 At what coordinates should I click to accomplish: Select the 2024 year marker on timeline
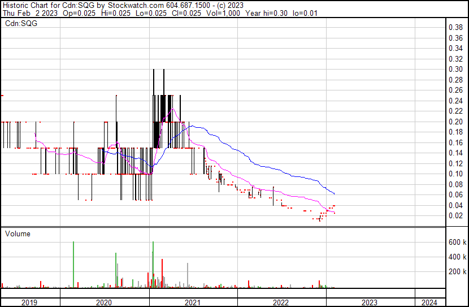429,302
